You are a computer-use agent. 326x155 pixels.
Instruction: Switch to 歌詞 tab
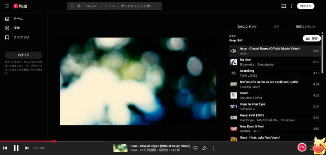276,27
